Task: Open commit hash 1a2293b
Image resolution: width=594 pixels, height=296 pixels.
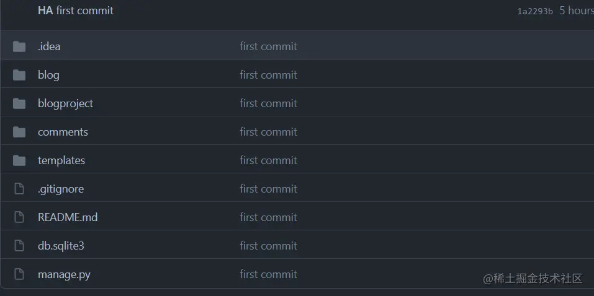Action: click(534, 11)
